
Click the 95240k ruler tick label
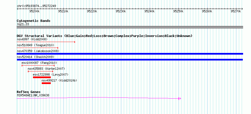[150, 11]
